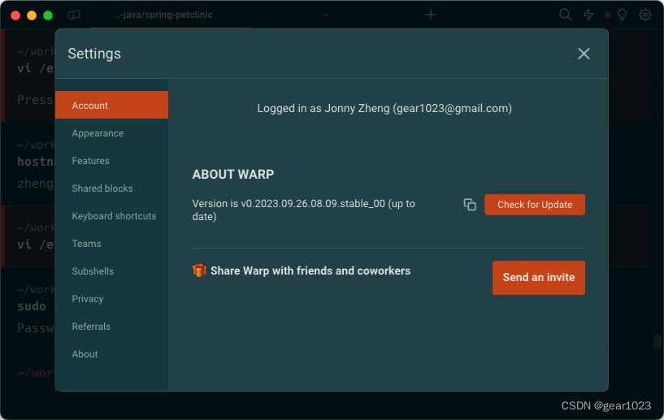
Task: Toggle the split pane icon
Action: click(74, 15)
